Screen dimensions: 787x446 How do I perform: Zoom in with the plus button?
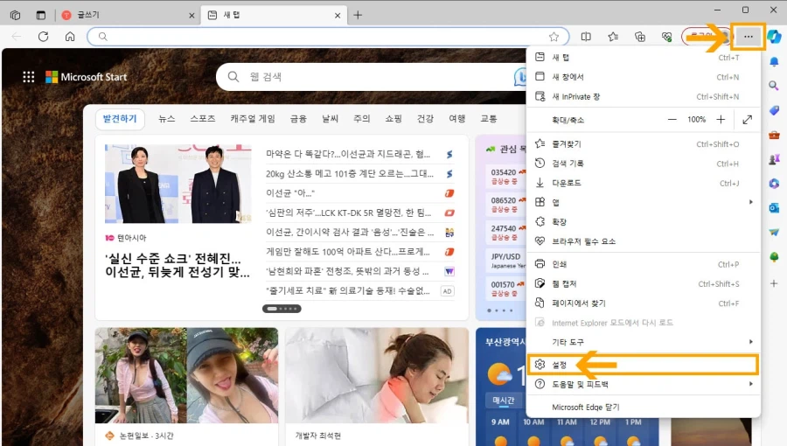721,120
